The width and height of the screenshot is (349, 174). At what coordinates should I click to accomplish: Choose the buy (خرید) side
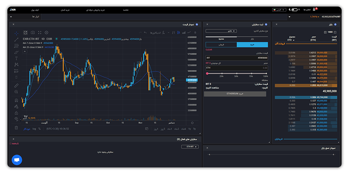(x=252, y=44)
